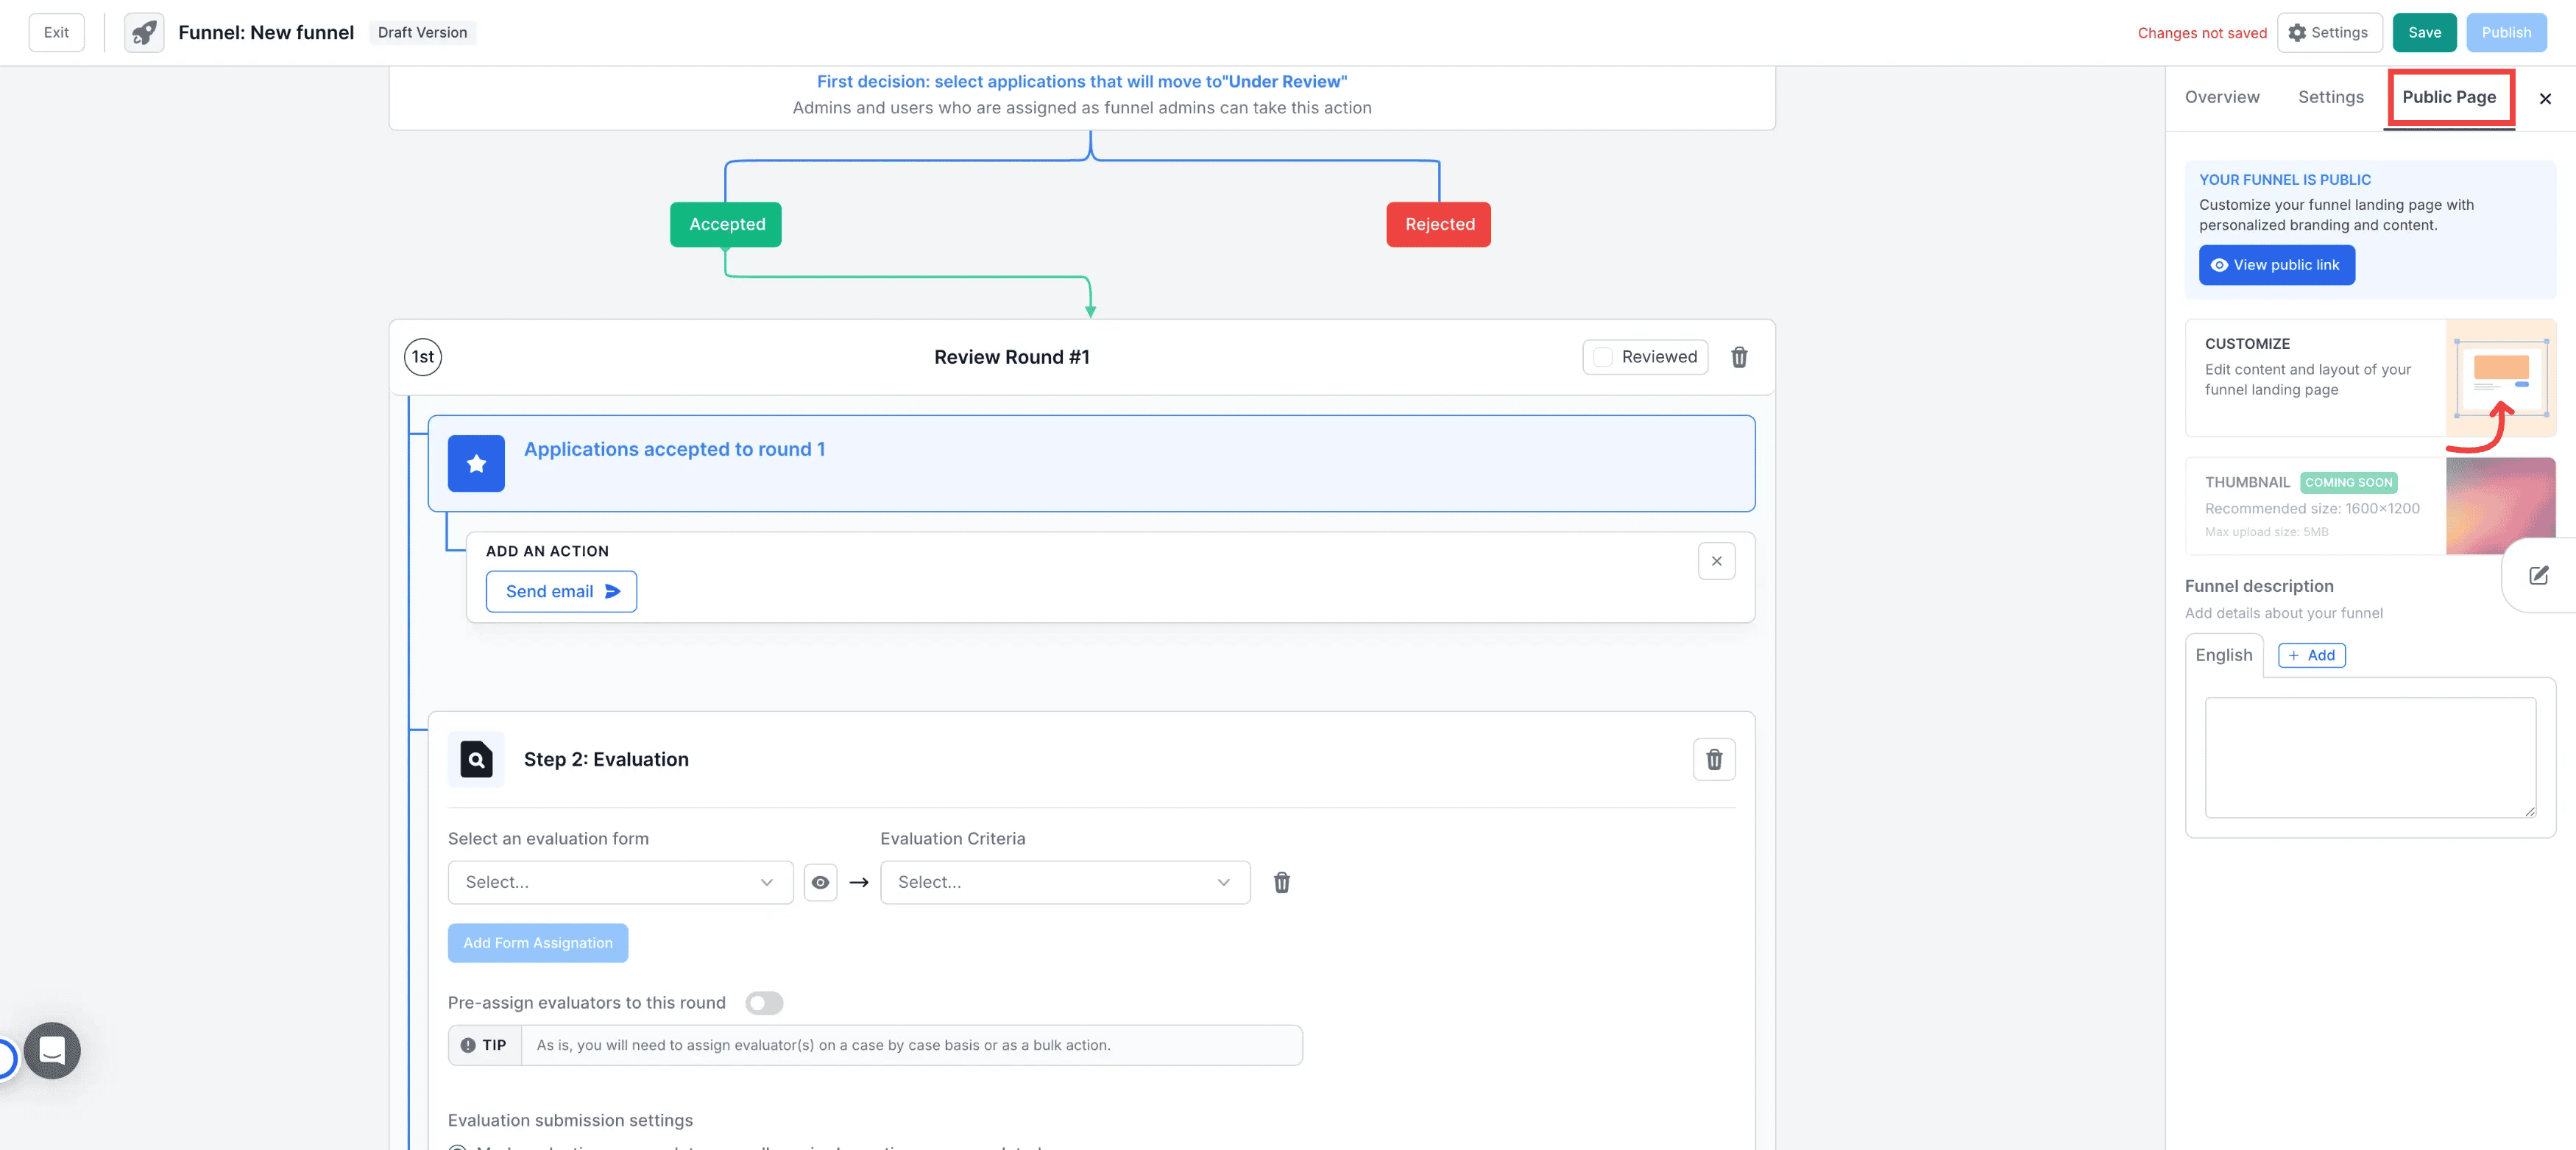Preview evaluation form with eye icon

point(820,882)
